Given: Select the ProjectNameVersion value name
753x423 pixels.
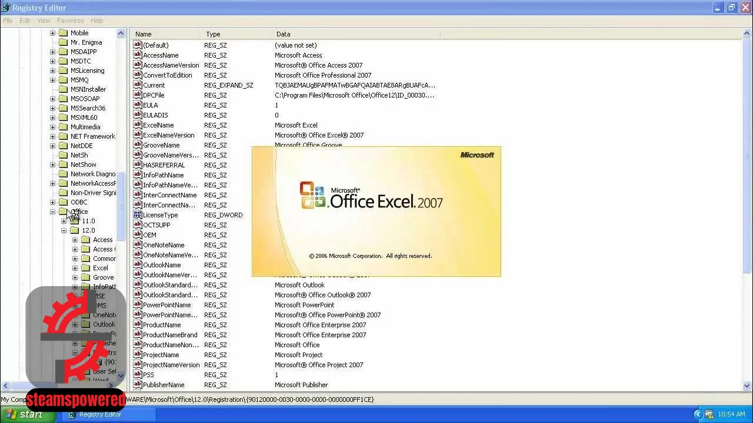Looking at the screenshot, I should (x=171, y=364).
